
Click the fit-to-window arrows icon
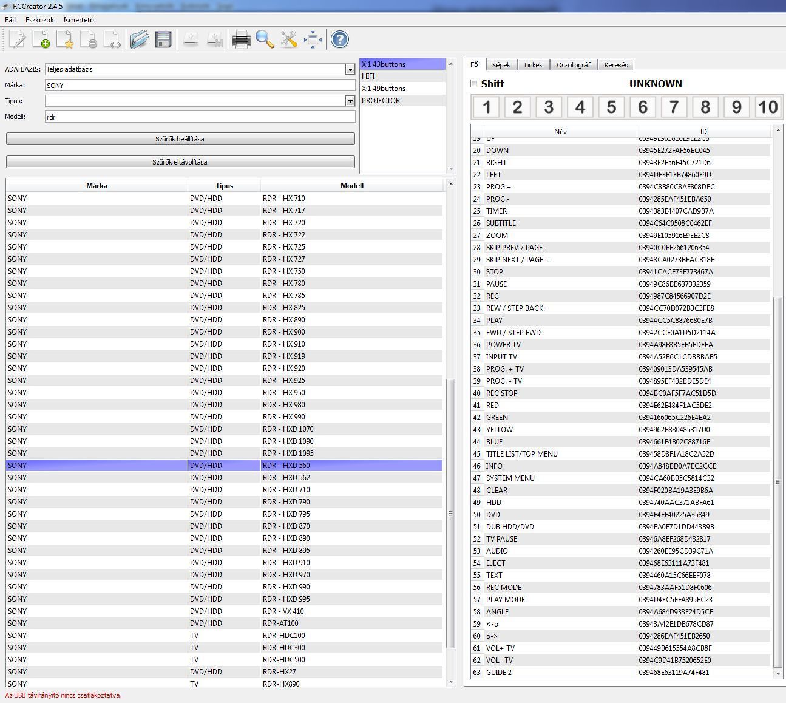pyautogui.click(x=313, y=40)
